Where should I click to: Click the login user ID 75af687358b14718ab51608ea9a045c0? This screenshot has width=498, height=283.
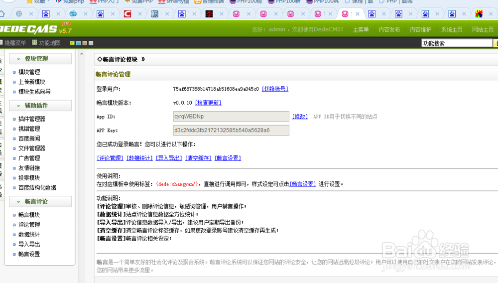216,89
